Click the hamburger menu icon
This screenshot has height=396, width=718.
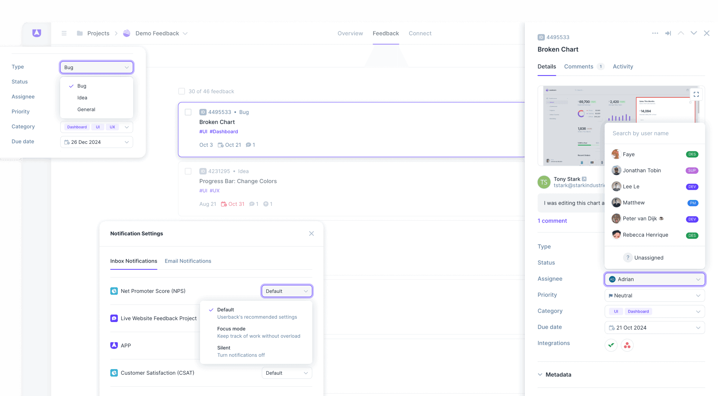point(64,33)
